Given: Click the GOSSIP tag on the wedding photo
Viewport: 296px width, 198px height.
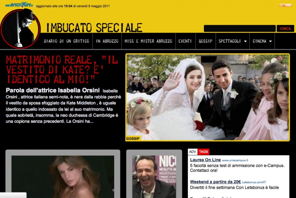Looking at the screenshot, I should (133, 139).
